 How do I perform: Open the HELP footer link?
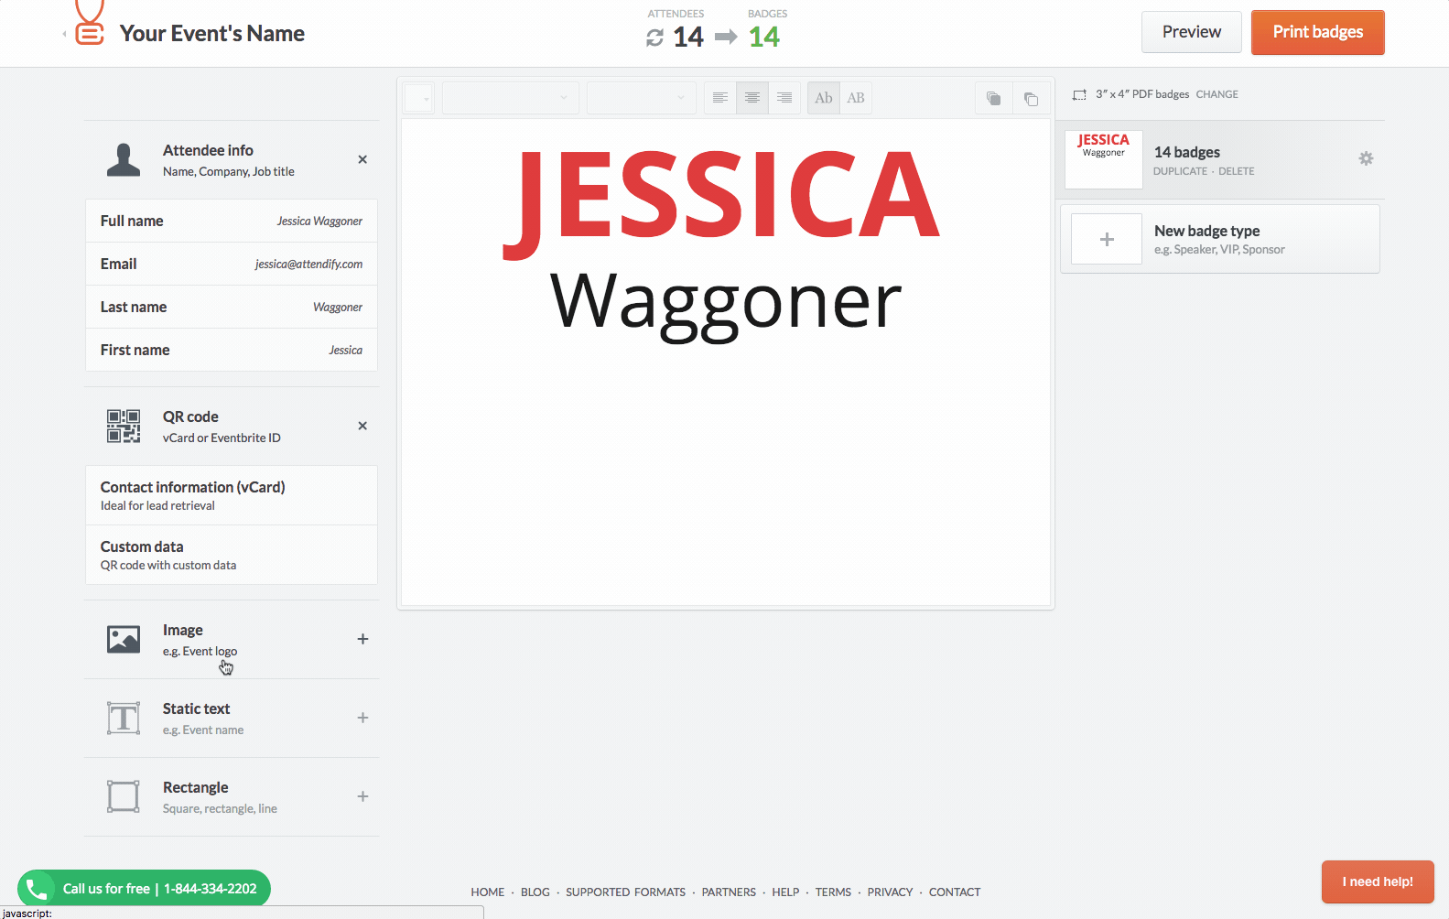pyautogui.click(x=785, y=892)
